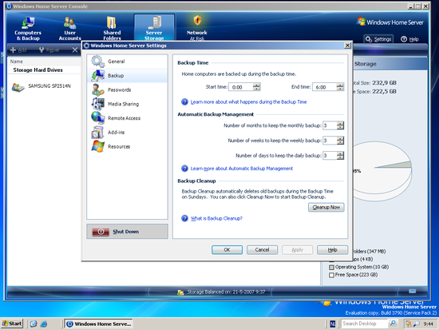
Task: Click End time field
Action: point(325,87)
